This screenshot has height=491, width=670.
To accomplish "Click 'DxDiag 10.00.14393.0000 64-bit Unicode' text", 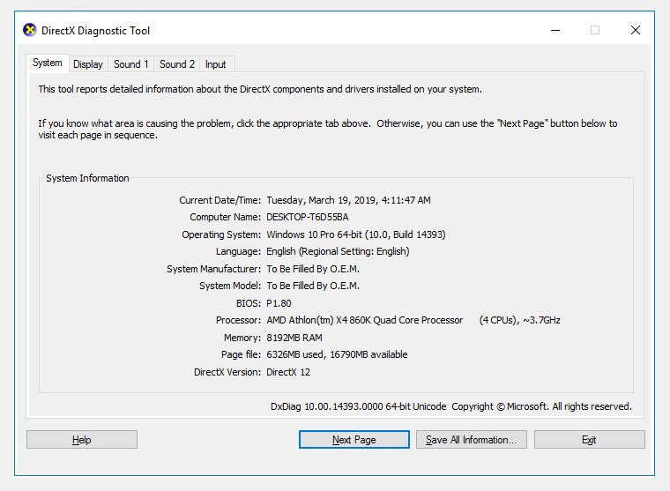I will (358, 406).
